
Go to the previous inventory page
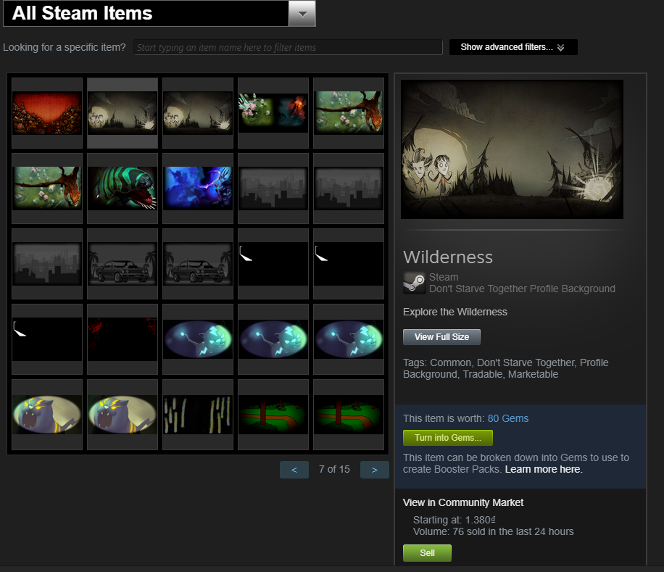click(294, 470)
